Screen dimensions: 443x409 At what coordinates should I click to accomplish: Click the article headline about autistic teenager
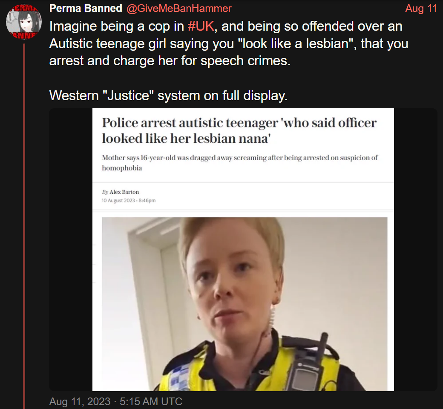tap(239, 130)
